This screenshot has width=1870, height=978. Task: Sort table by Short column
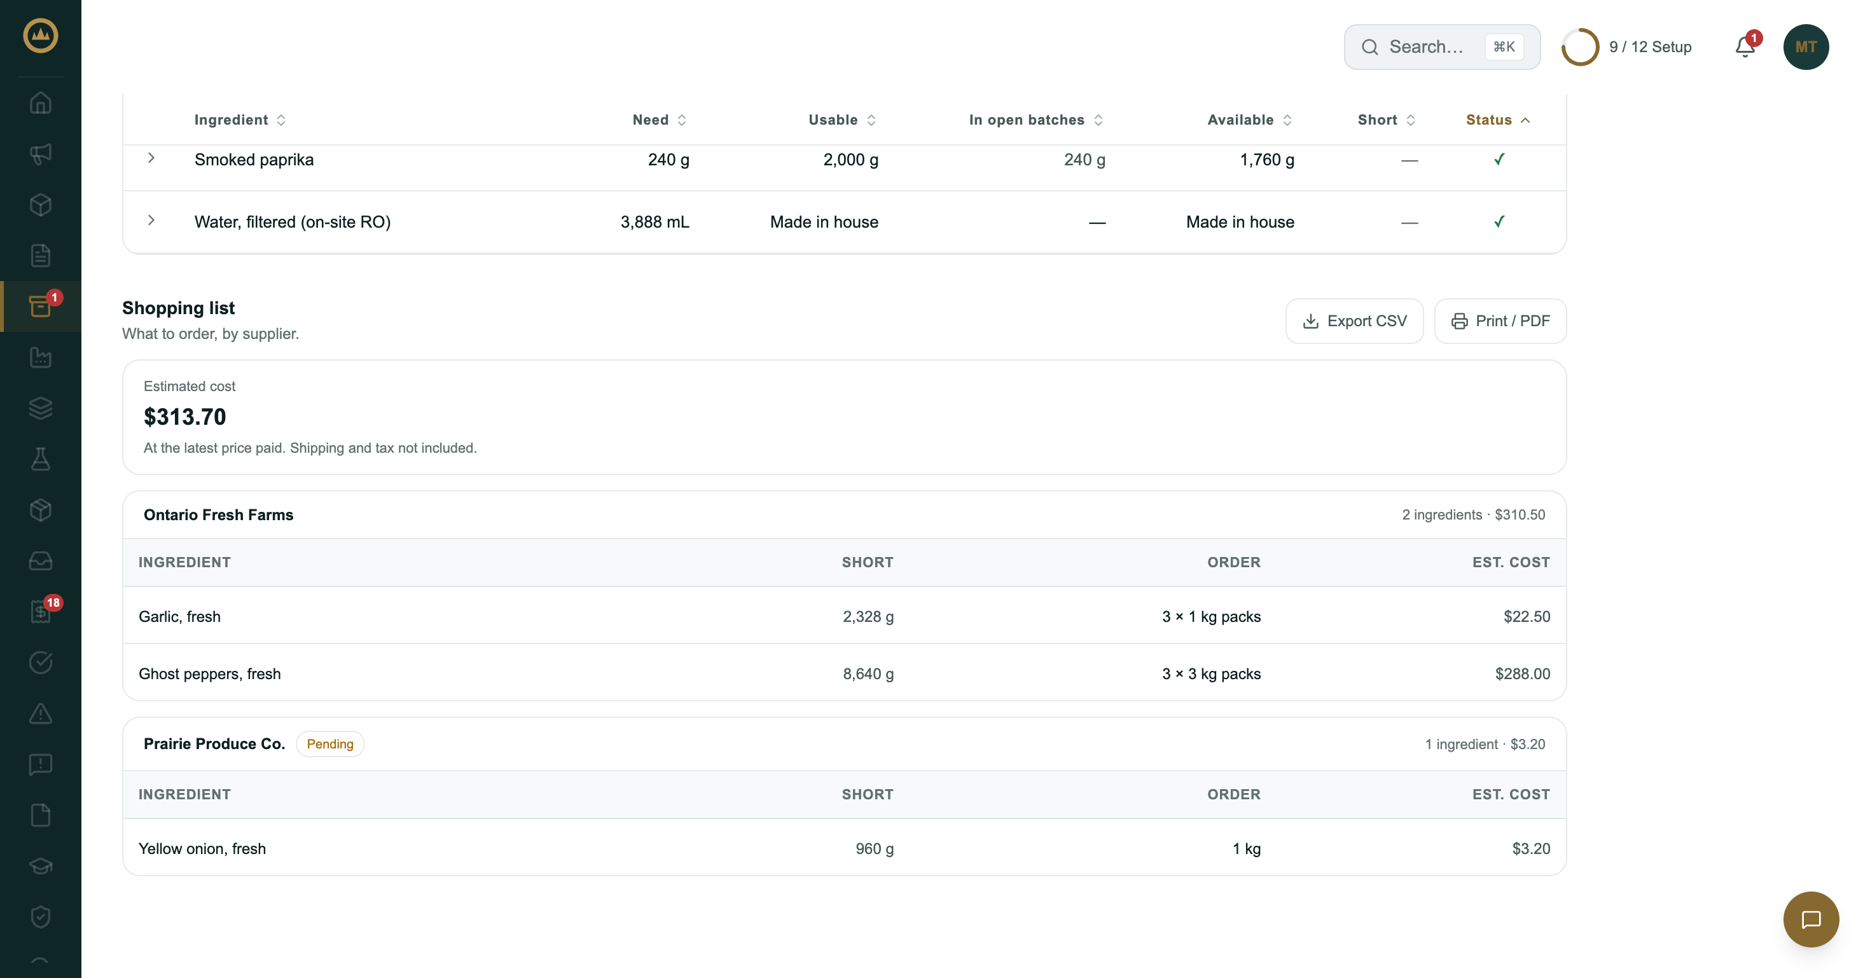point(1387,120)
